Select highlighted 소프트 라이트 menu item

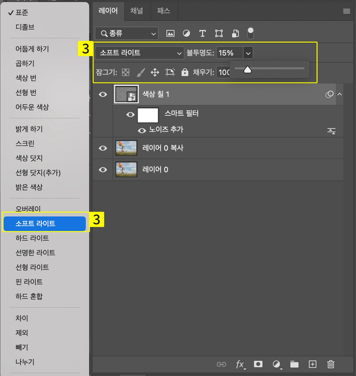coord(45,223)
